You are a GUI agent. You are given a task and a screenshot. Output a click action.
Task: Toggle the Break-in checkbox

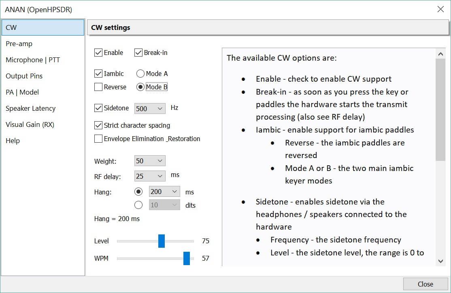(x=138, y=53)
